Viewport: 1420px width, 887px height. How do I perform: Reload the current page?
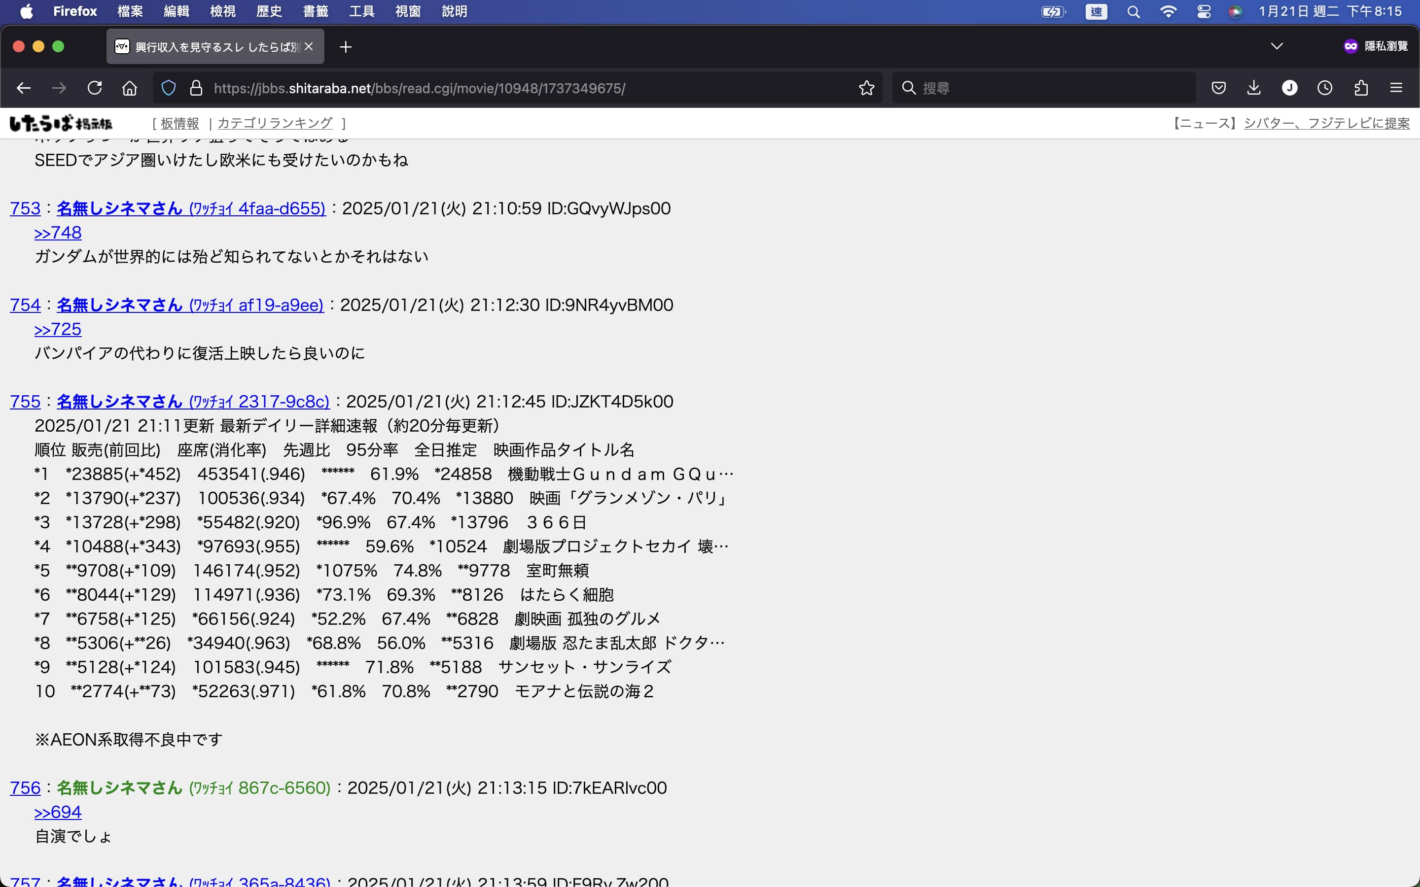pos(95,88)
